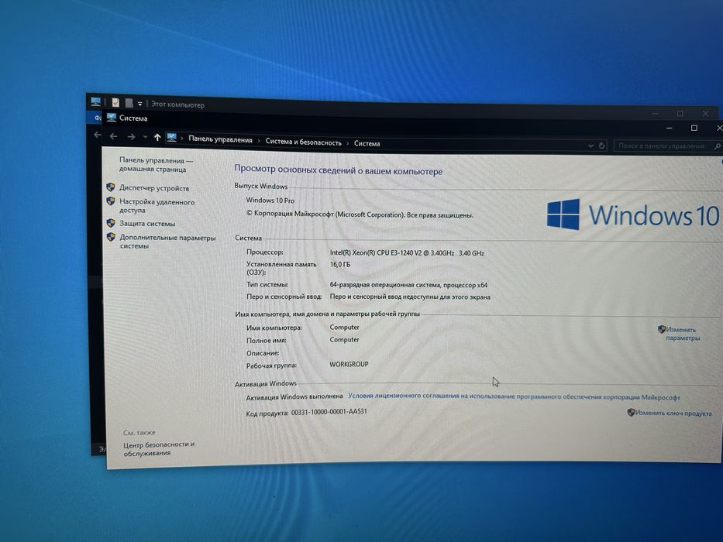
Task: Click the Intel Xeon E3-1240 V2 processor text
Action: [407, 252]
